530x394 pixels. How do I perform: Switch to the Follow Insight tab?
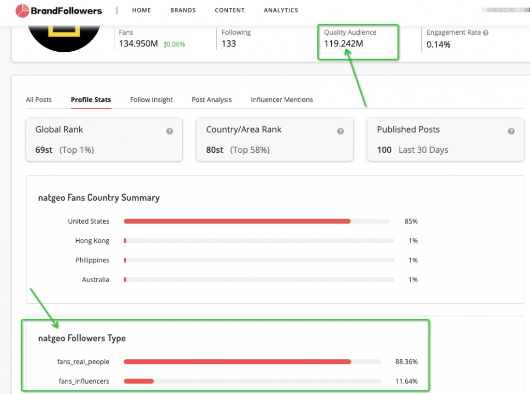[x=152, y=100]
